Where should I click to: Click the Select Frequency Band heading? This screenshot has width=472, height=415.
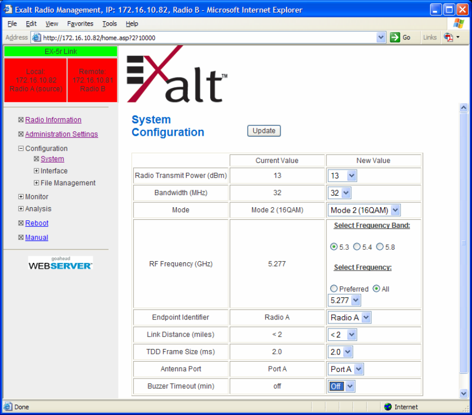[372, 225]
